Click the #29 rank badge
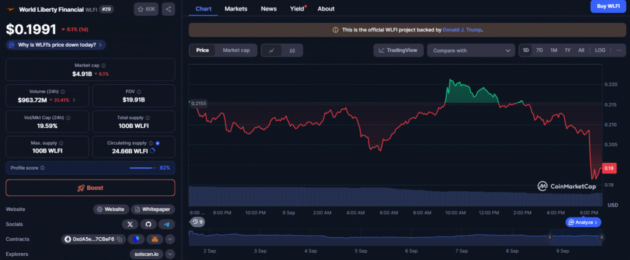 coord(106,9)
